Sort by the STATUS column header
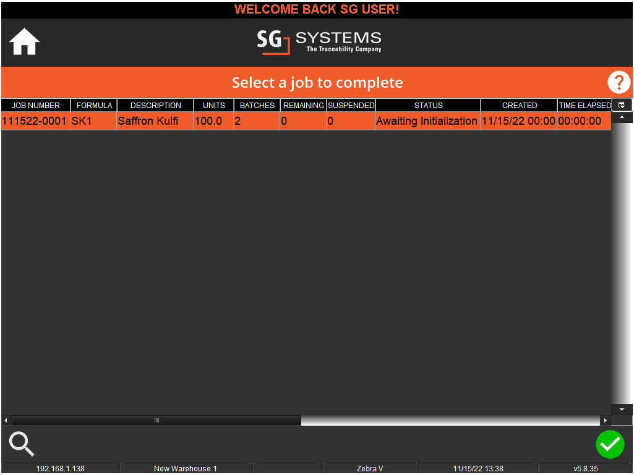Image resolution: width=634 pixels, height=475 pixels. click(x=427, y=105)
